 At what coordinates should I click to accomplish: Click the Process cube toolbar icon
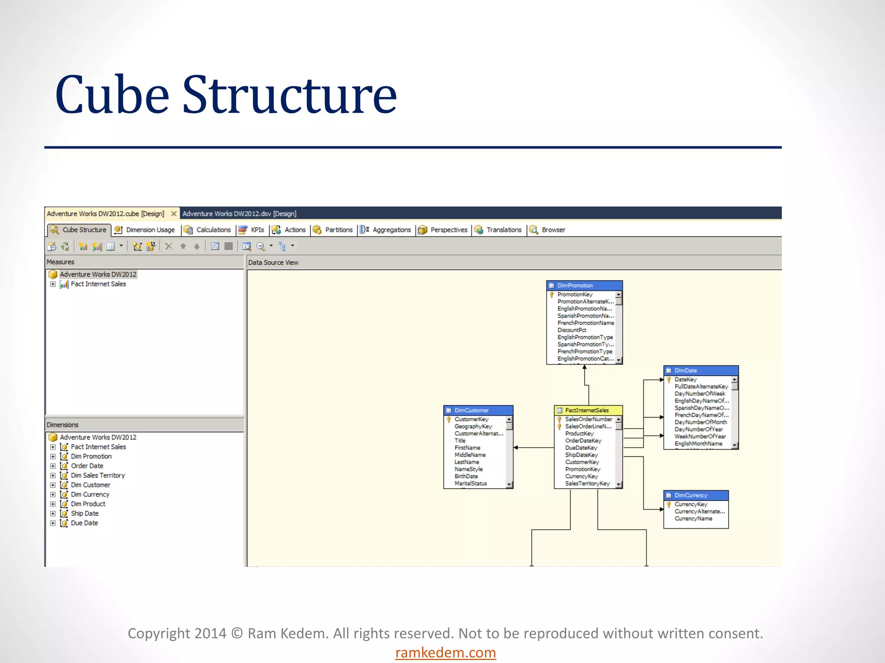click(x=52, y=246)
